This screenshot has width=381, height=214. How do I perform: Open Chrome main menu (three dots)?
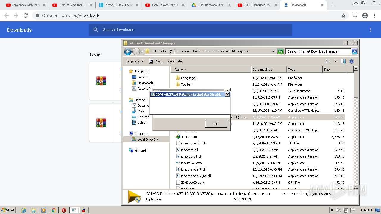(x=374, y=15)
